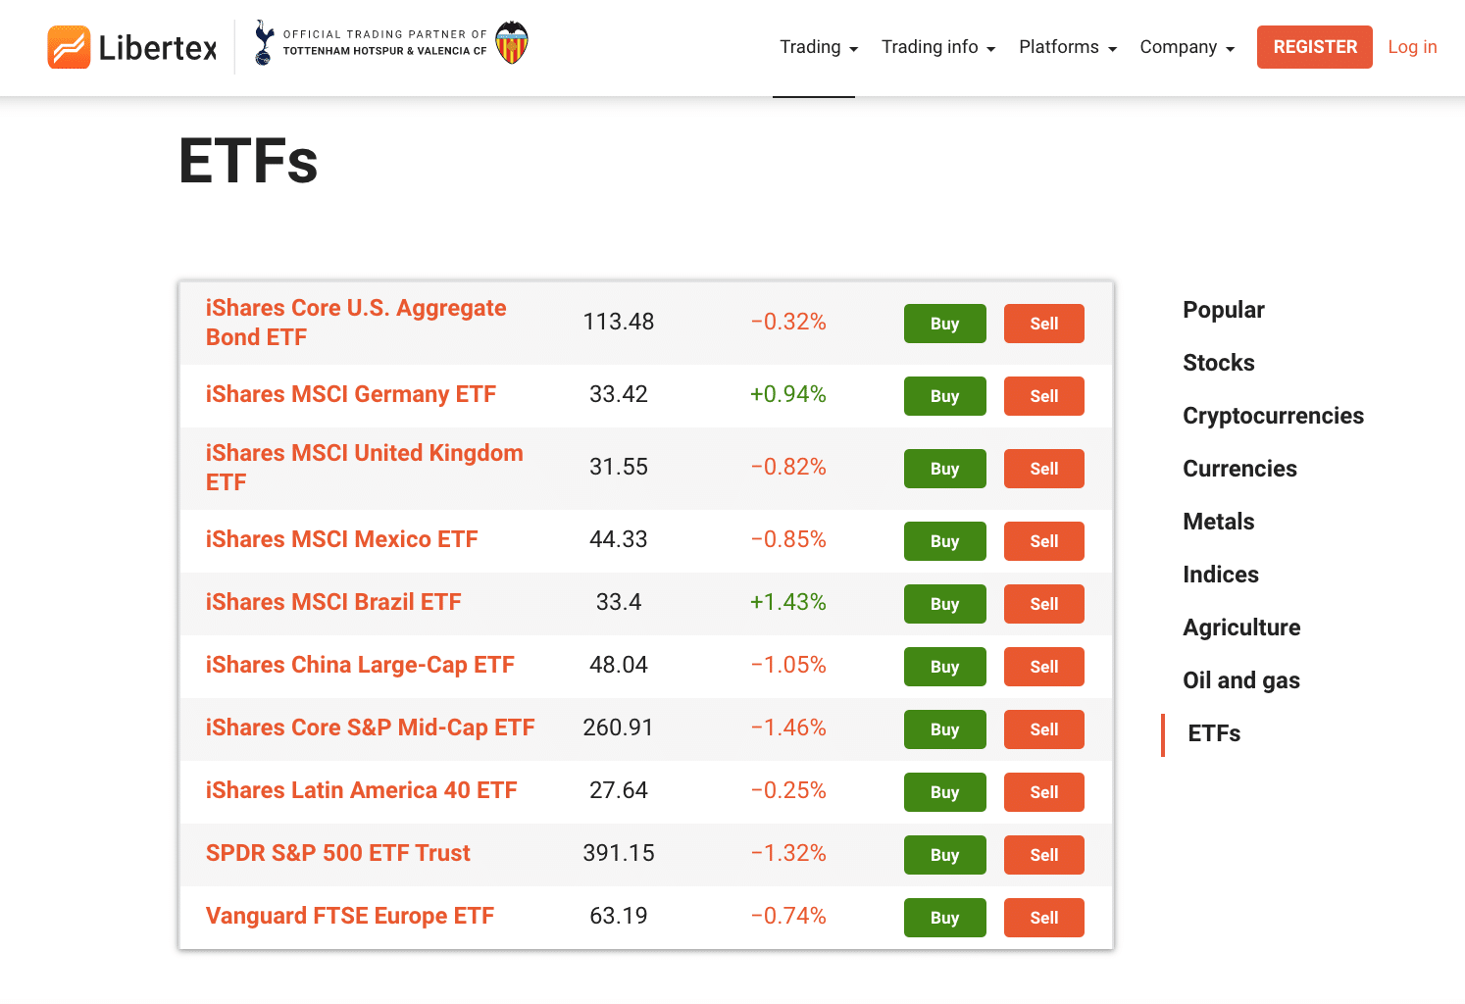This screenshot has width=1465, height=1004.
Task: Open the Platforms dropdown menu
Action: [1068, 47]
